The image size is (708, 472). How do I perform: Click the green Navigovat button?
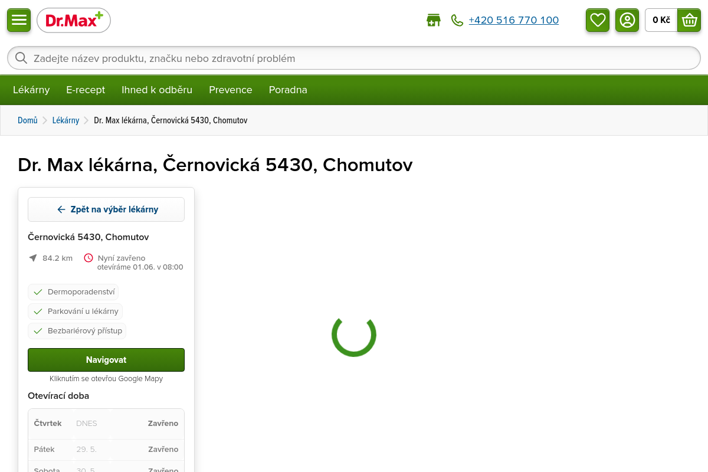[106, 360]
